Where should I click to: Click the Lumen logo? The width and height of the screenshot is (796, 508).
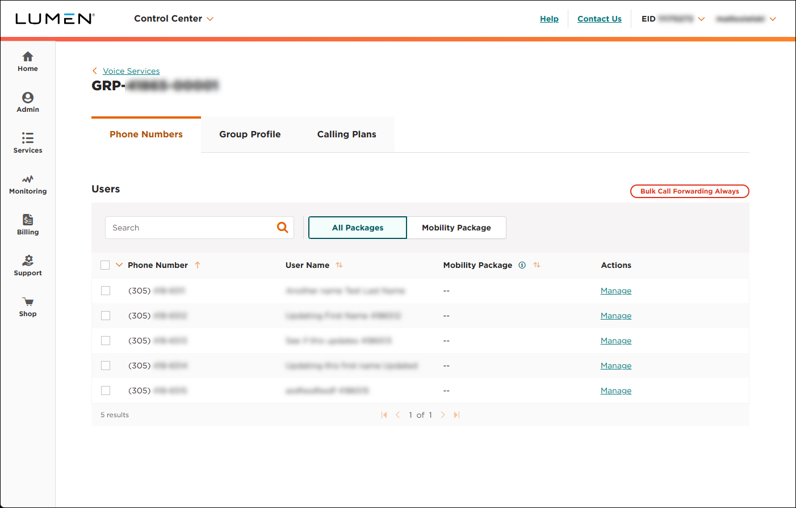(55, 19)
